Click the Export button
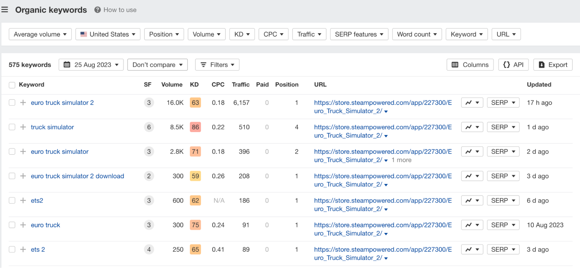The height and width of the screenshot is (268, 580). tap(553, 65)
